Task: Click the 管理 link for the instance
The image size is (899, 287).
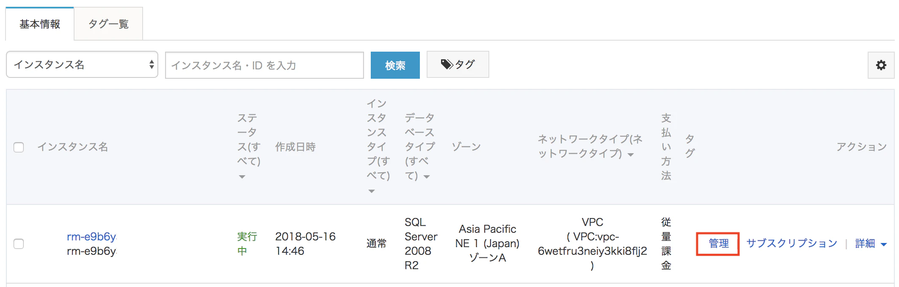Action: (718, 243)
